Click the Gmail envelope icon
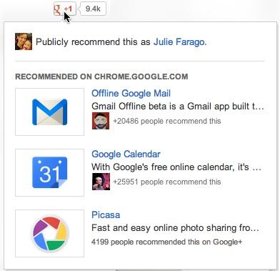The image size is (280, 271). 50,112
